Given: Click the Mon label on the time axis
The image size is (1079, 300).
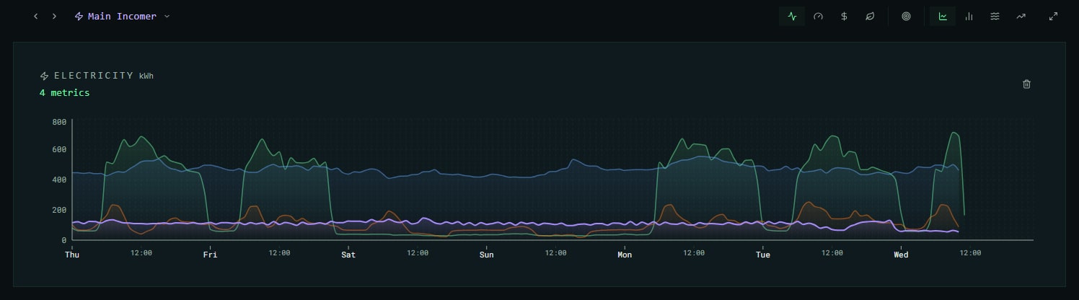Looking at the screenshot, I should tap(625, 255).
